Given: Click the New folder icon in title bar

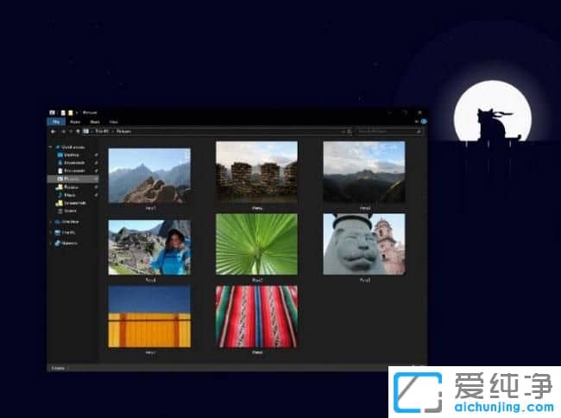Looking at the screenshot, I should click(71, 113).
